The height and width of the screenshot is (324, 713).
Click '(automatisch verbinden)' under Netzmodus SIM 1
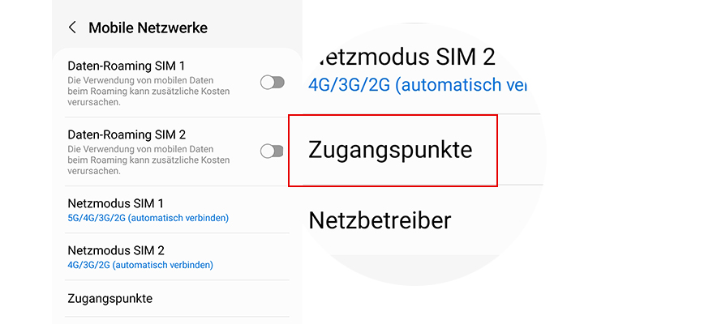point(178,218)
